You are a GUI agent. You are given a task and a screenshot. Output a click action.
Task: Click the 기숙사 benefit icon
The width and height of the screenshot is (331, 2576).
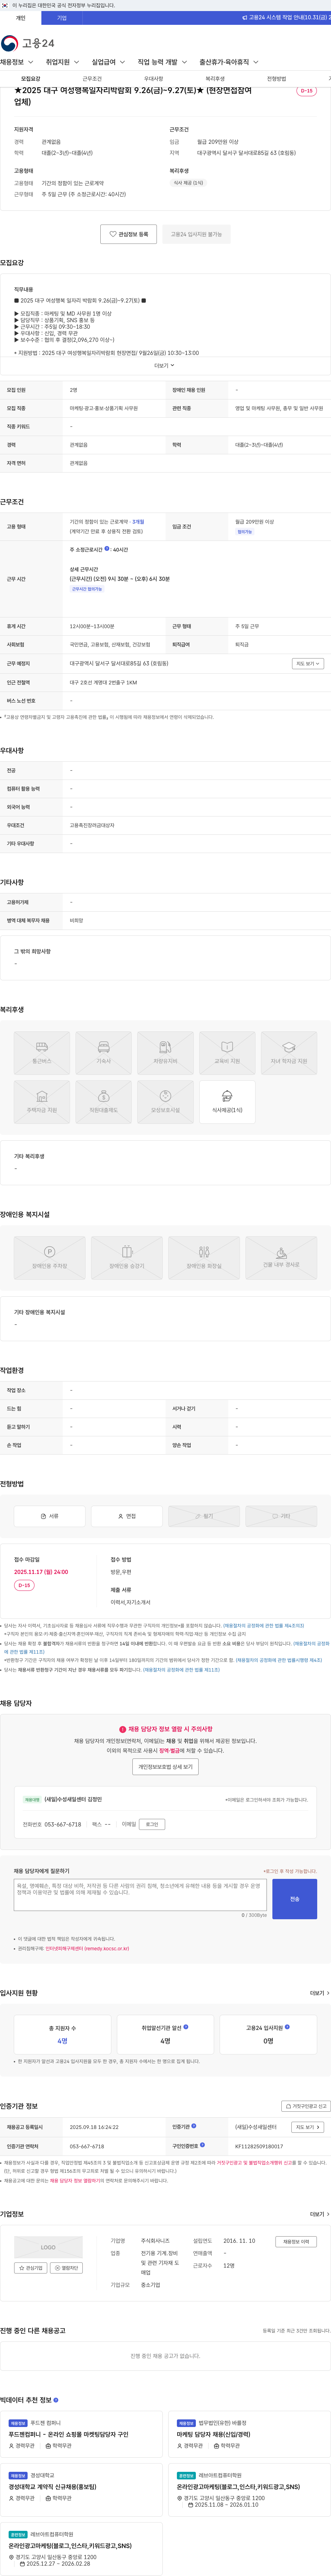coord(104,1053)
